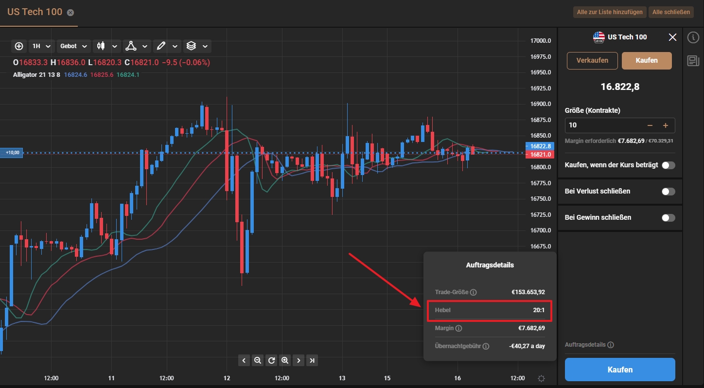This screenshot has width=704, height=388.
Task: Click the 16.822,8 buy price
Action: point(620,87)
